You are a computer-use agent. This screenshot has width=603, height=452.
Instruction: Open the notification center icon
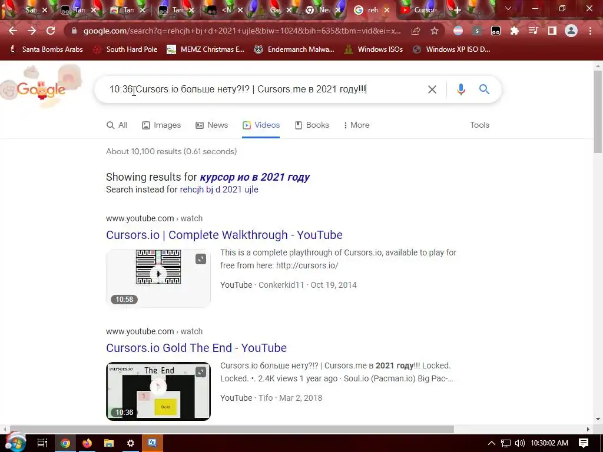584,443
